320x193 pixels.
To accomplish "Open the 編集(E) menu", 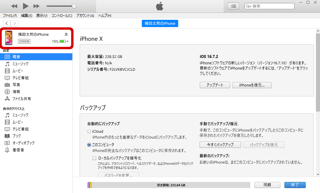I will 27,15.
